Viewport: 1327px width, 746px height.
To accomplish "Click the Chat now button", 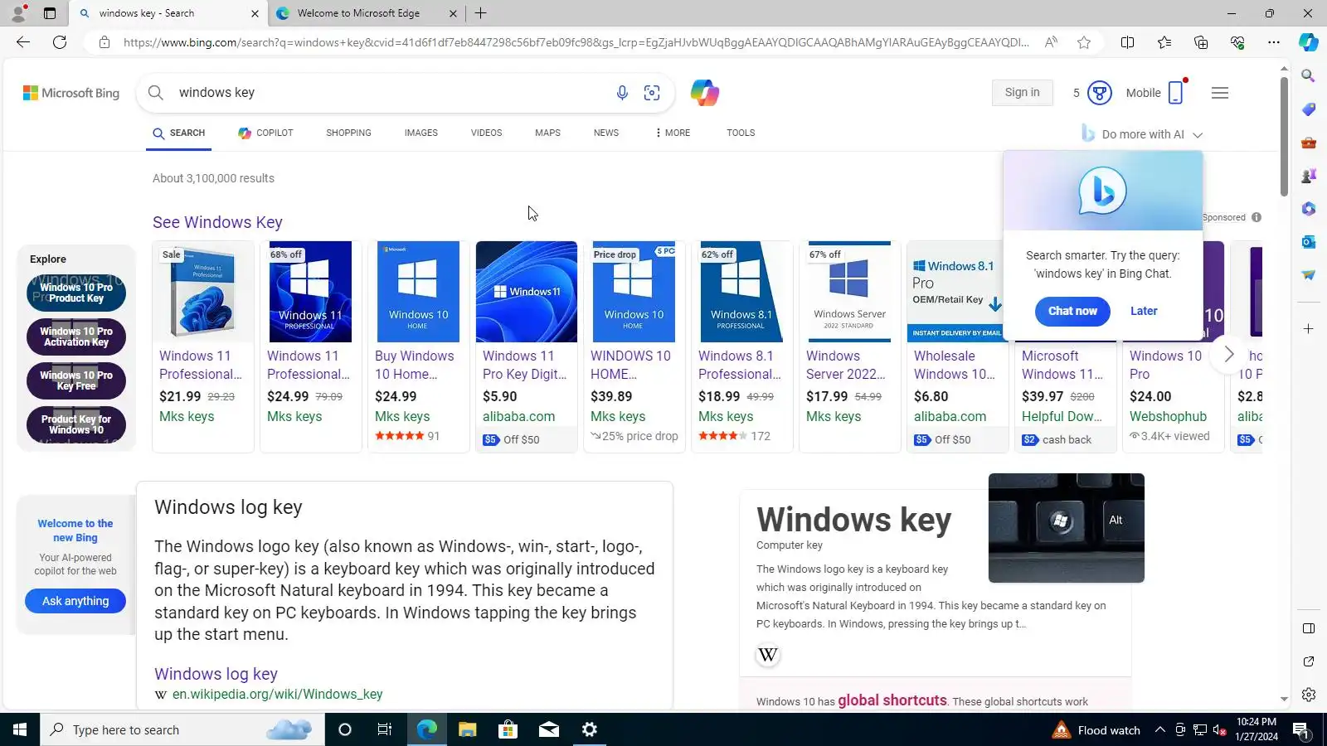I will click(1072, 311).
